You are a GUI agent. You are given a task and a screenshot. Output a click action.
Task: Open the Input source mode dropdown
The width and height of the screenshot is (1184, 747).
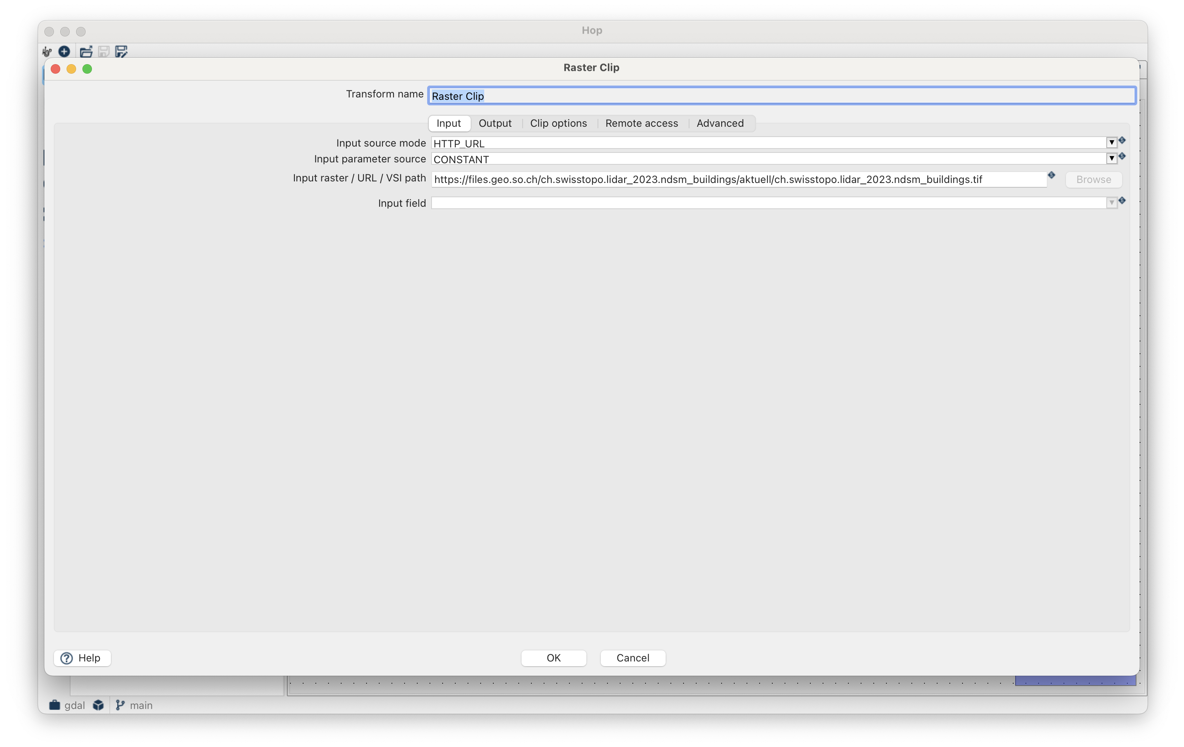click(x=1111, y=143)
